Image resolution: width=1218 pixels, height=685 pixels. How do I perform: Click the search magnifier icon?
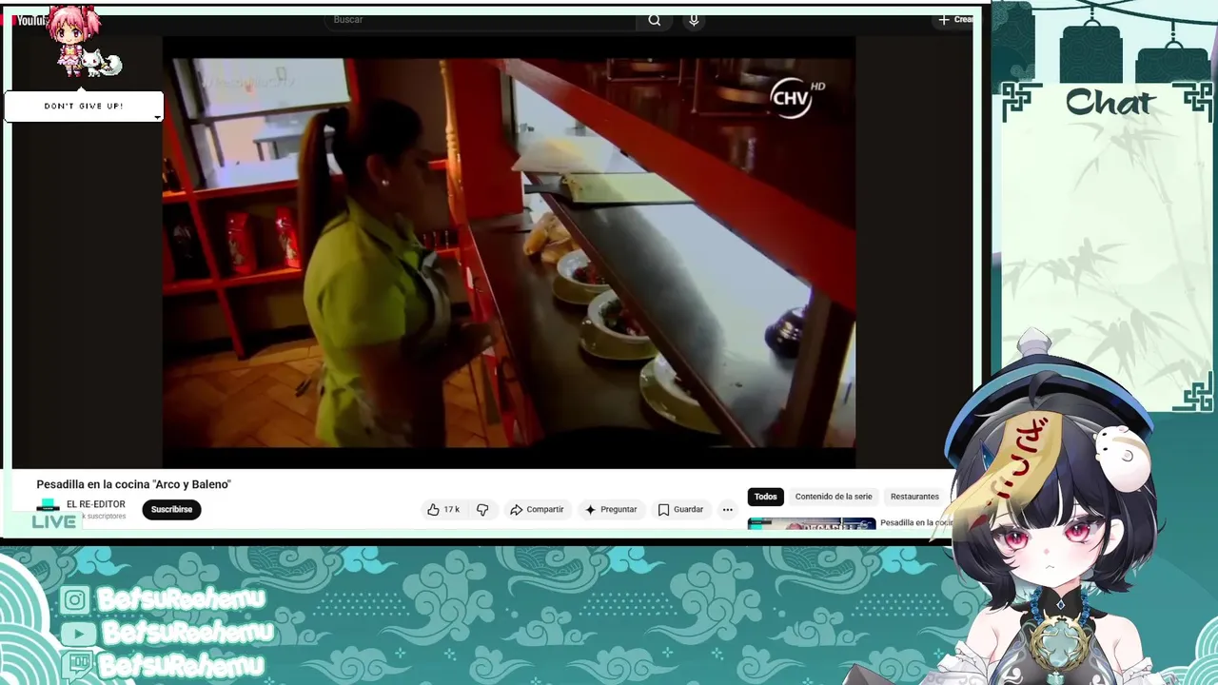[x=655, y=20]
